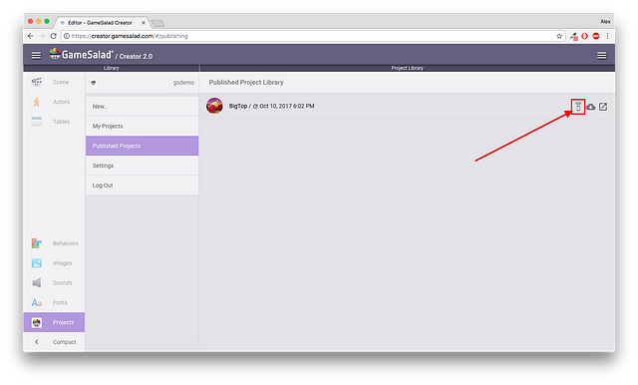
Task: Open browser three-dot menu
Action: 607,36
